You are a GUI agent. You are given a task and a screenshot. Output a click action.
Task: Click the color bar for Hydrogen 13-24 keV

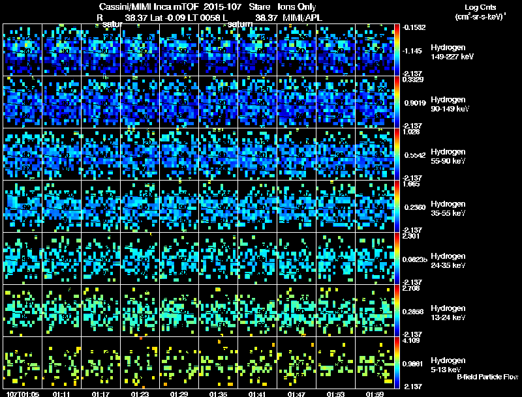point(397,310)
